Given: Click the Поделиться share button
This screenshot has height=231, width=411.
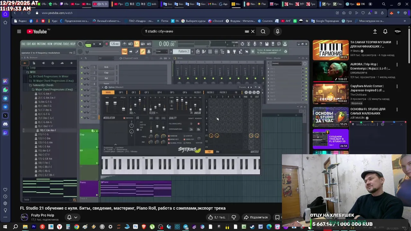Looking at the screenshot, I should (x=256, y=217).
